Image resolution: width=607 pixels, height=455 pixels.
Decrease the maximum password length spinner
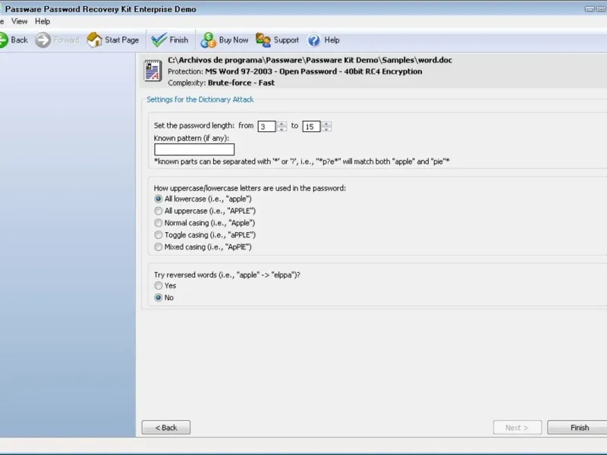click(x=326, y=129)
